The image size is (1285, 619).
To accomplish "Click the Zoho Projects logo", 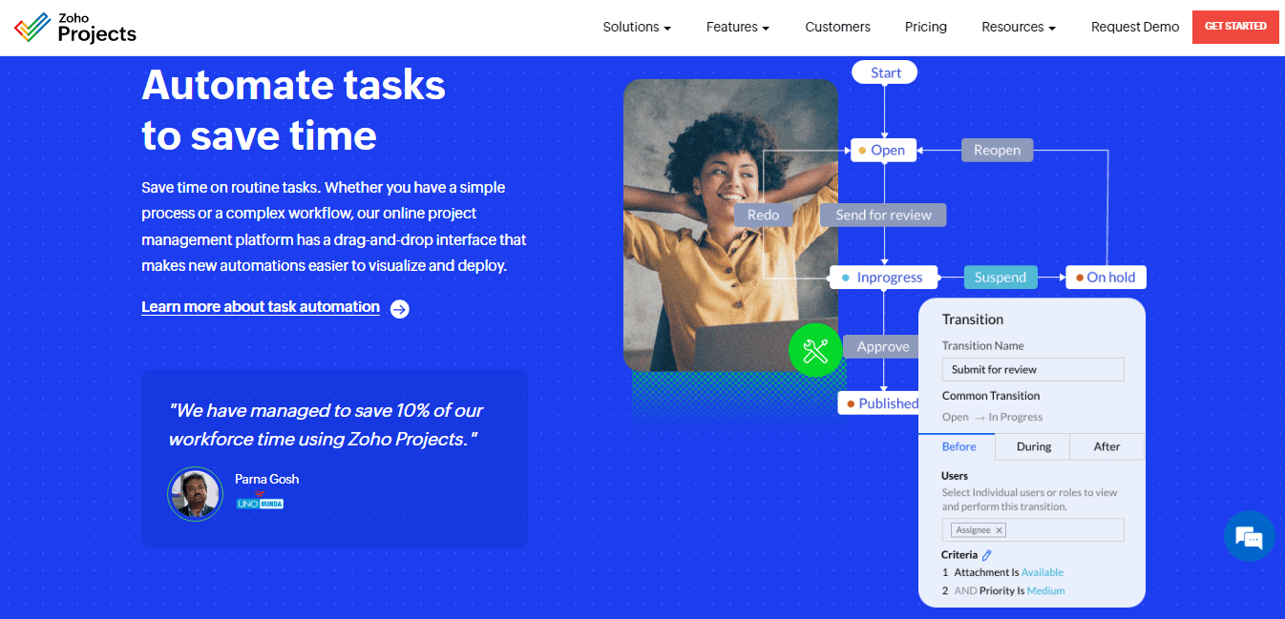I will pyautogui.click(x=74, y=28).
